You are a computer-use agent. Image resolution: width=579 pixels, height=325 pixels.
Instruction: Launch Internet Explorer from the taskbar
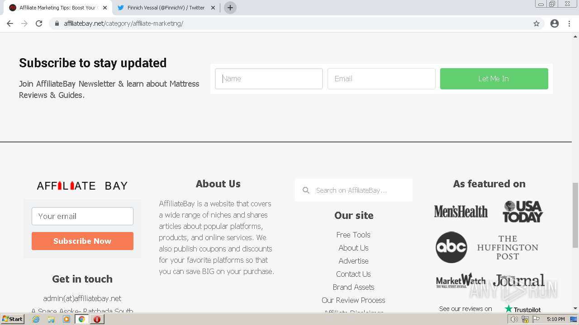coord(36,319)
